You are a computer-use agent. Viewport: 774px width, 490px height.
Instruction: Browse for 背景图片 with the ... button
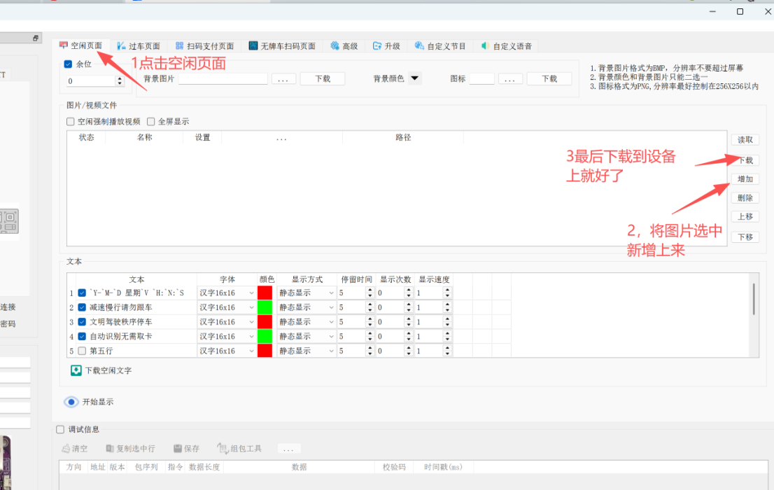[x=283, y=79]
